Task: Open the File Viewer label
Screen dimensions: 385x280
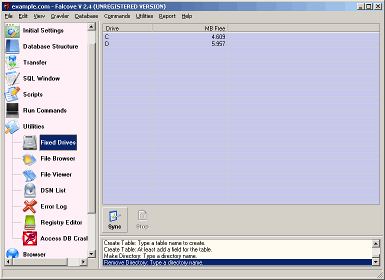Action: pyautogui.click(x=56, y=174)
